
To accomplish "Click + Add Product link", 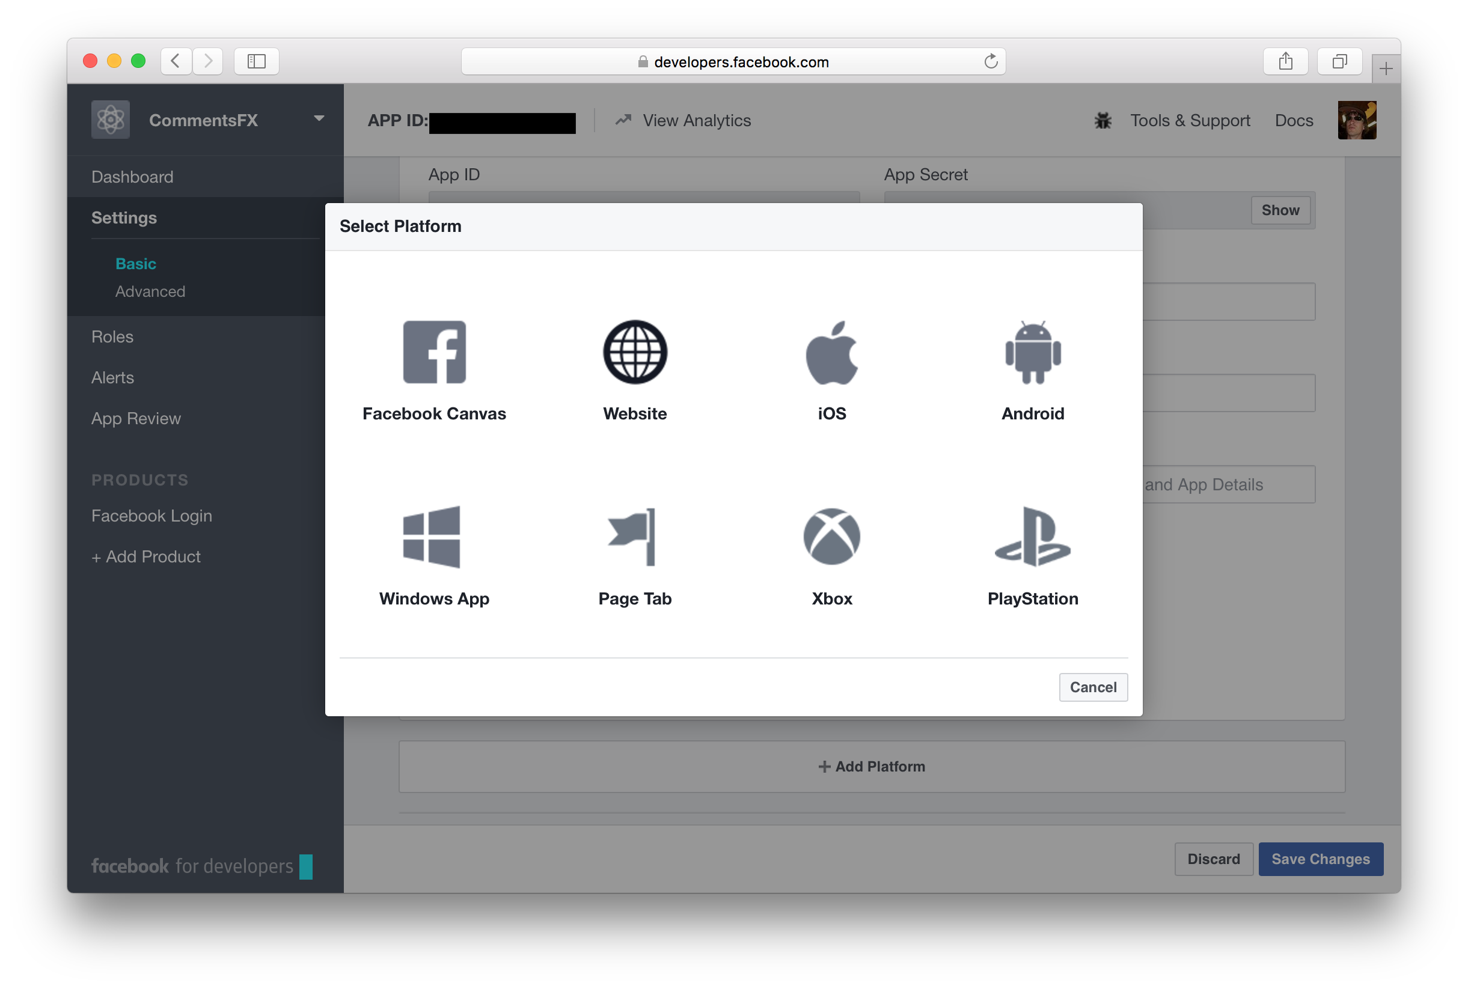I will (x=146, y=556).
